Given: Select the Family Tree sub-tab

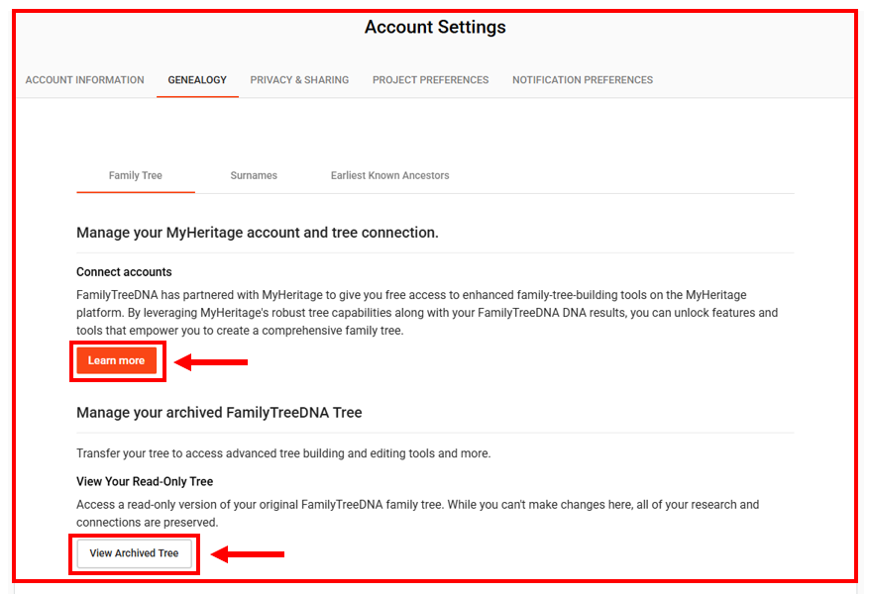Looking at the screenshot, I should tap(135, 175).
